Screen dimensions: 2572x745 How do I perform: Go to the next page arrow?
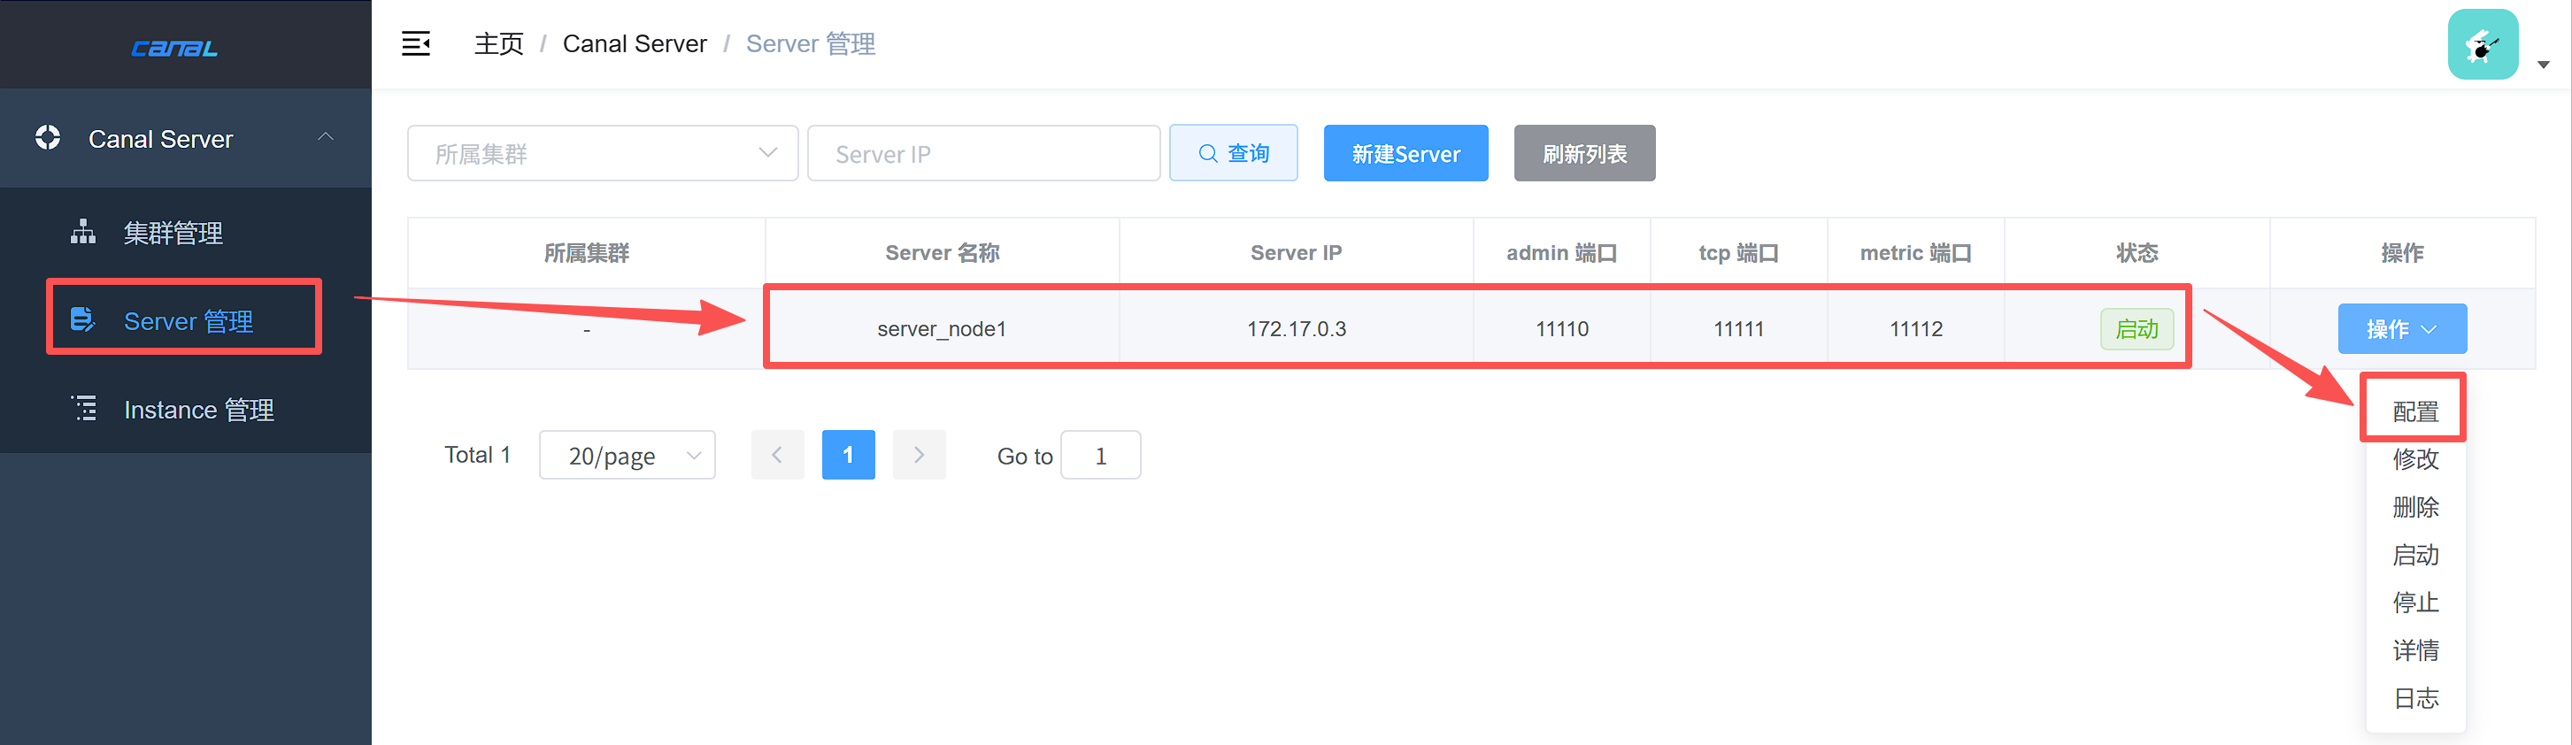click(x=919, y=456)
